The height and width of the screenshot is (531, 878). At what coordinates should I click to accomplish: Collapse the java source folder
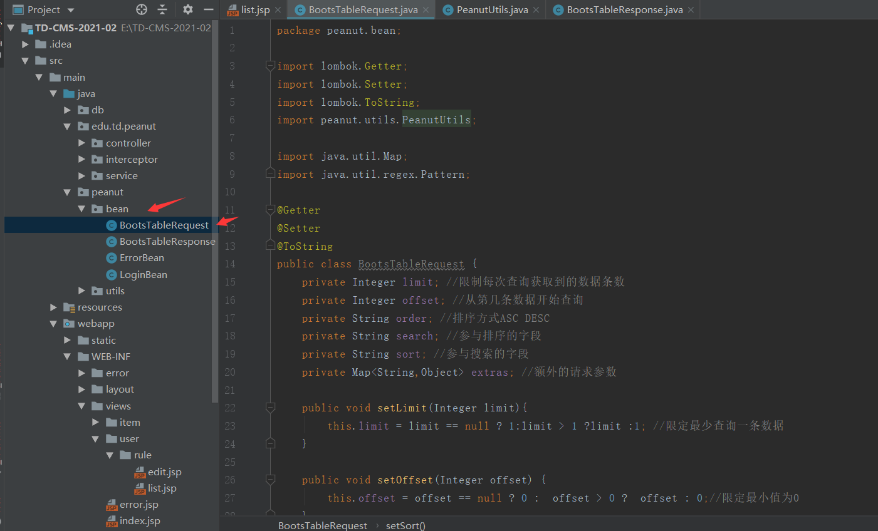tap(53, 93)
